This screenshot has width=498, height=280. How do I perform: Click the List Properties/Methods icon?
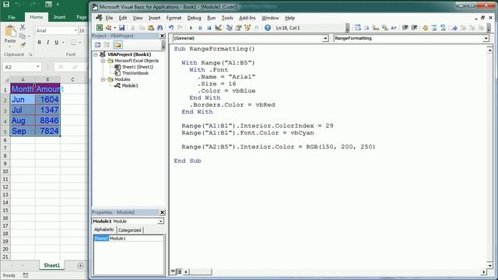tap(358, 28)
